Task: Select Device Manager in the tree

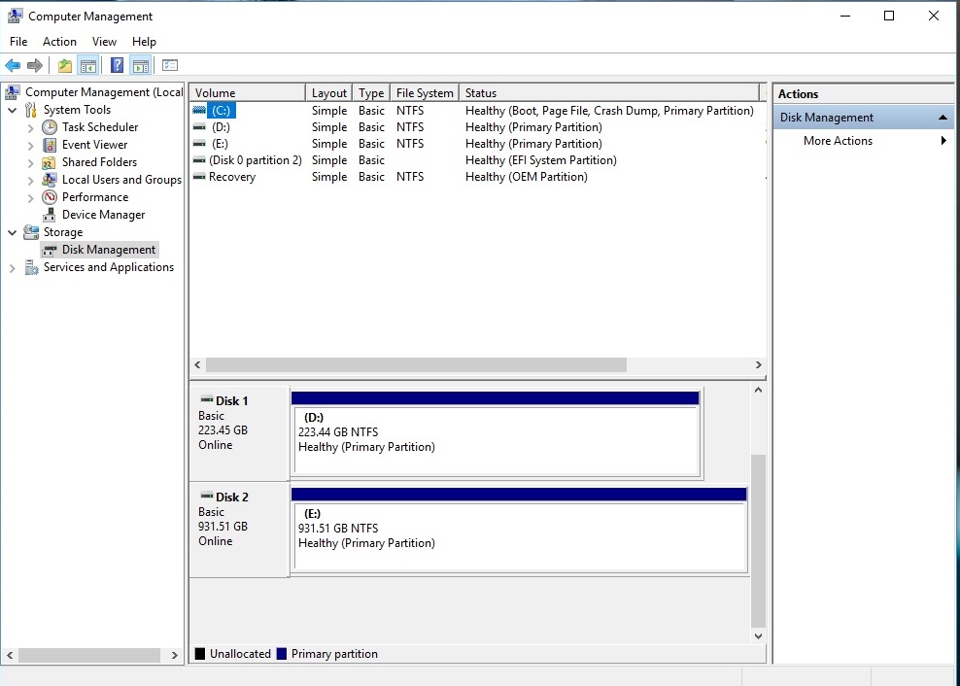Action: [103, 215]
